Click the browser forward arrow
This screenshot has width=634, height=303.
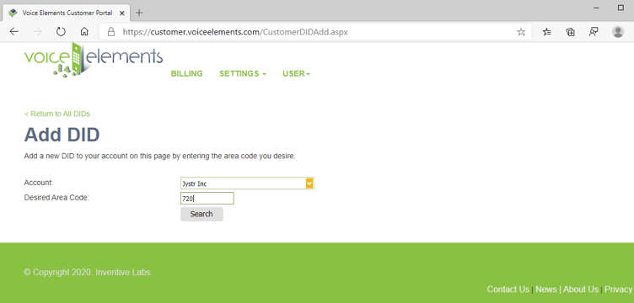pyautogui.click(x=37, y=32)
